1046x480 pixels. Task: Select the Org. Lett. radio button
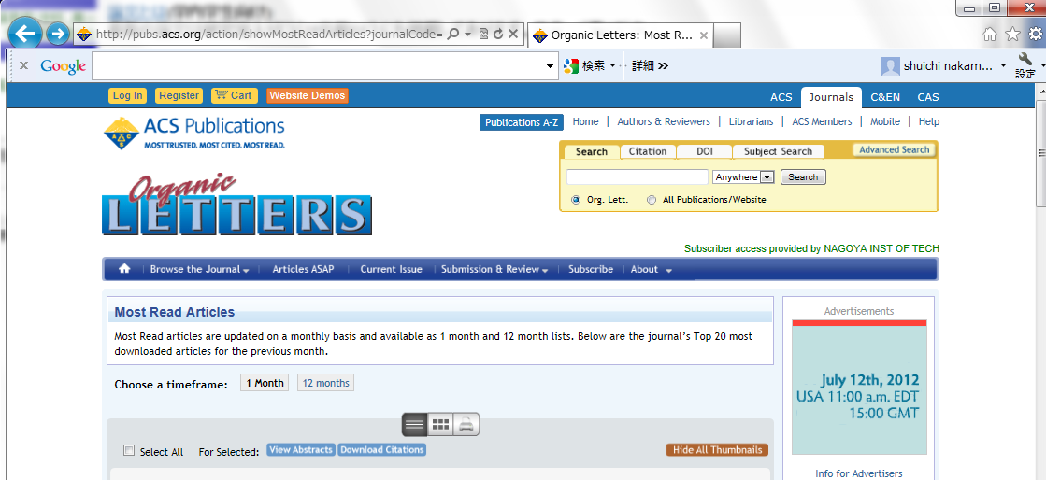(x=576, y=199)
